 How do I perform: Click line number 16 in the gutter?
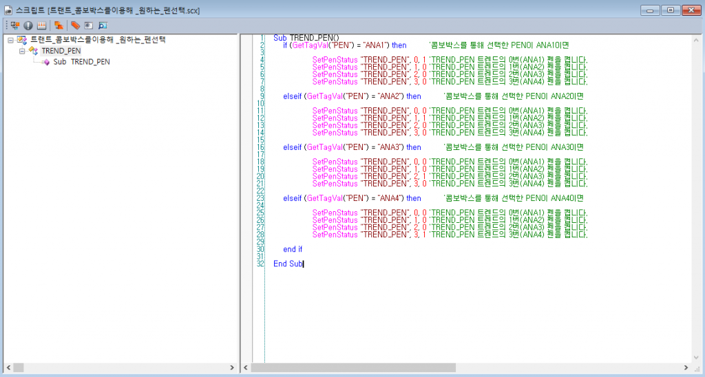260,147
